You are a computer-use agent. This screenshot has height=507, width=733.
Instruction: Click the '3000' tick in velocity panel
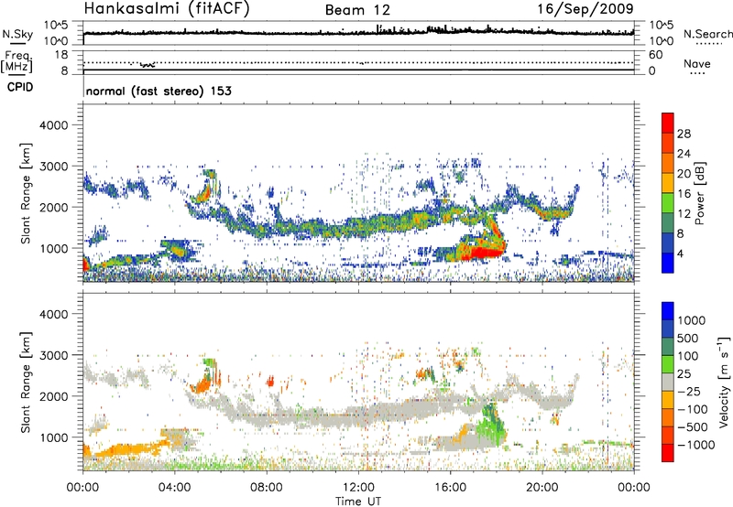[53, 355]
